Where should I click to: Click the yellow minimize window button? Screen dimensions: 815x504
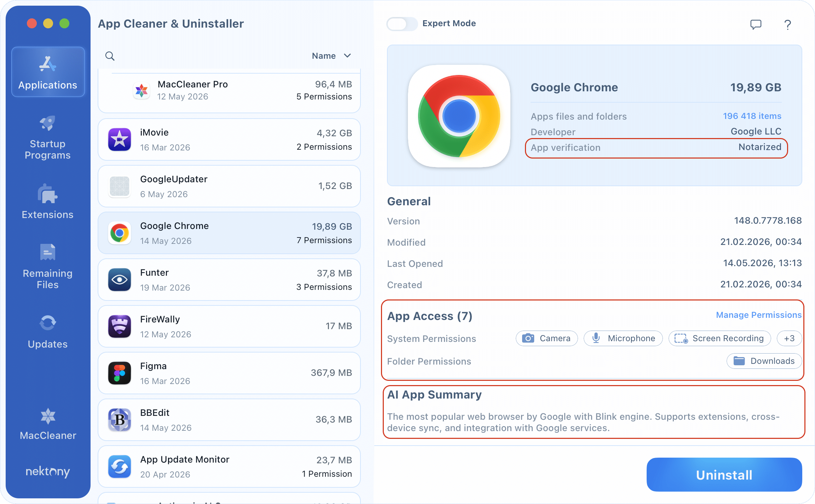pyautogui.click(x=48, y=24)
